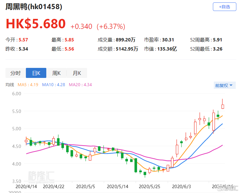240x193 pixels.
Task: Click the stock title 周黑鸭(hk01458)
Action: pyautogui.click(x=34, y=7)
